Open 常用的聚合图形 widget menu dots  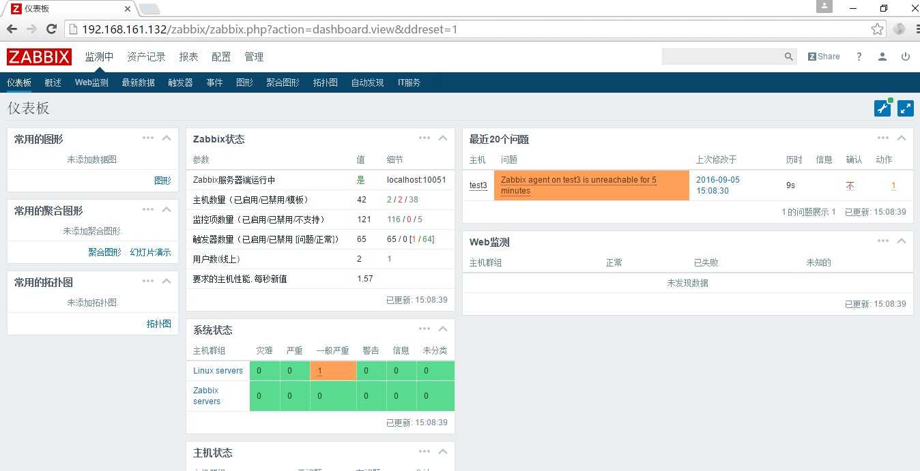point(148,209)
